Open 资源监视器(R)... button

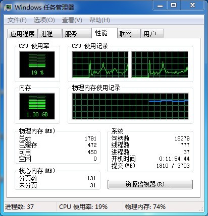(x=150, y=184)
